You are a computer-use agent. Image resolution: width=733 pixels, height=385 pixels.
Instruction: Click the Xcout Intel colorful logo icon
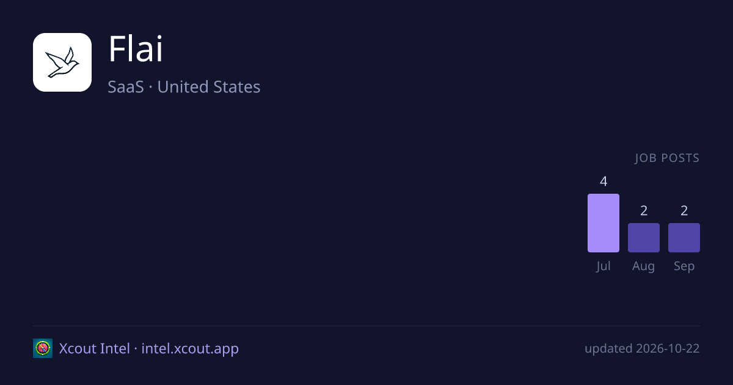pos(43,348)
